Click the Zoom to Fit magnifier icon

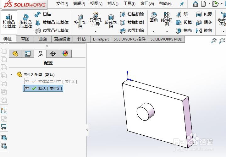coord(214,41)
